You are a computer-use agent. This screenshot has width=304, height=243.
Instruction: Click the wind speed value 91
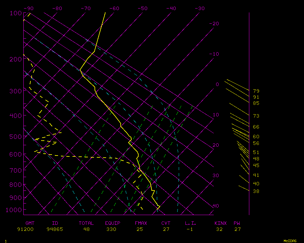(256, 97)
